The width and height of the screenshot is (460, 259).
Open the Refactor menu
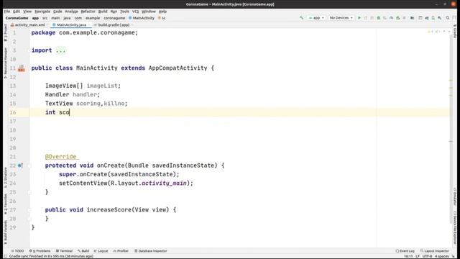click(x=88, y=12)
